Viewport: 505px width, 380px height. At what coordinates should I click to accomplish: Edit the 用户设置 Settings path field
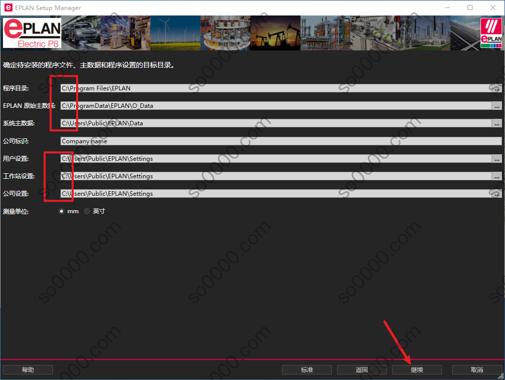click(276, 159)
